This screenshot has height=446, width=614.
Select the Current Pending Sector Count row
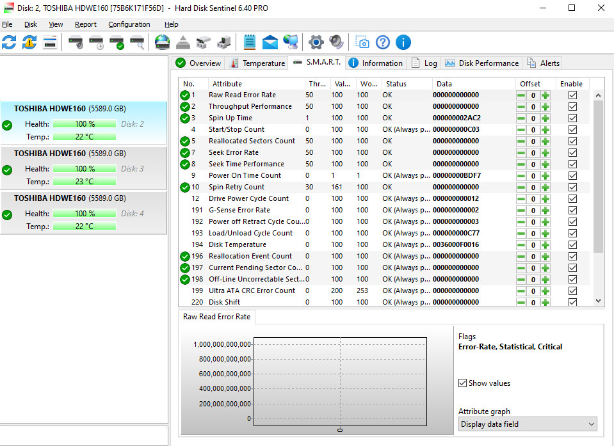pos(384,267)
